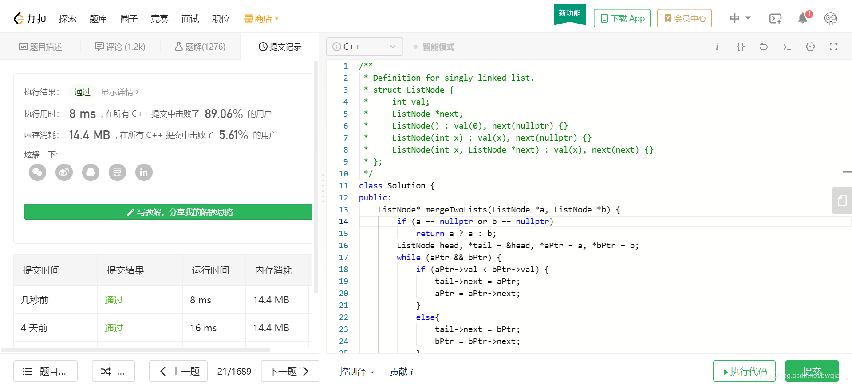Image resolution: width=852 pixels, height=384 pixels.
Task: Click the 通过 execution result badge
Action: pos(83,92)
